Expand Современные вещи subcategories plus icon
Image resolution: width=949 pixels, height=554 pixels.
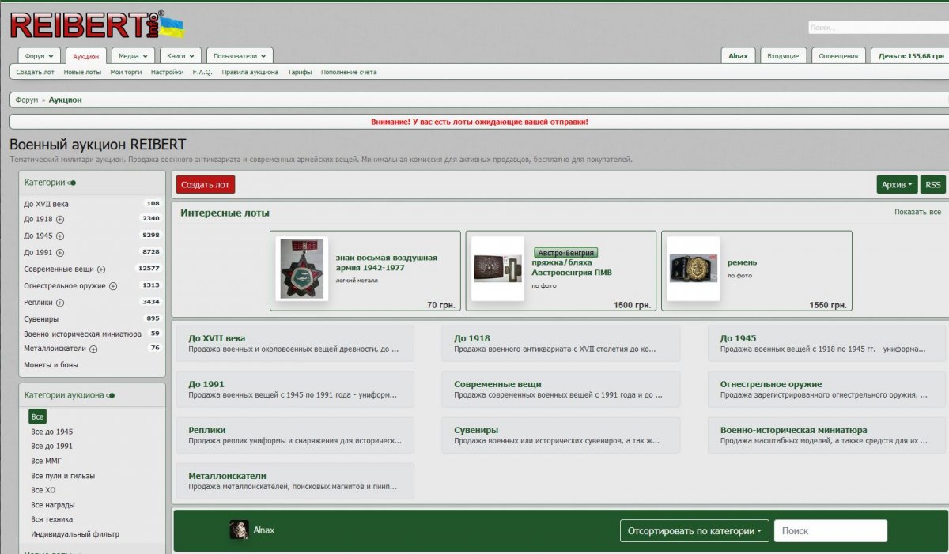click(x=101, y=269)
